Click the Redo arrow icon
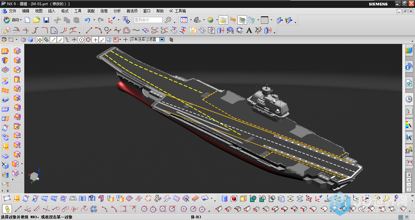The height and width of the screenshot is (220, 415). click(101, 20)
